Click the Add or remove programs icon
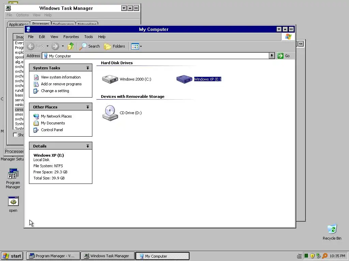 36,84
